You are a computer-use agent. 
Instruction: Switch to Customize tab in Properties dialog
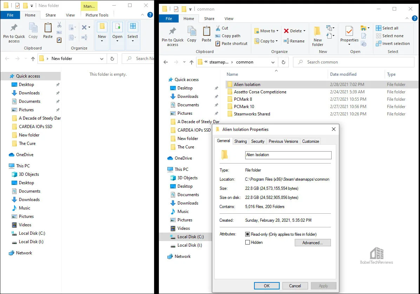coord(311,141)
